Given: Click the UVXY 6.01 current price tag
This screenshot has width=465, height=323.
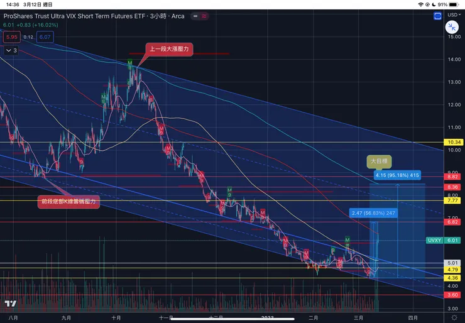Looking at the screenshot, I should pos(444,240).
